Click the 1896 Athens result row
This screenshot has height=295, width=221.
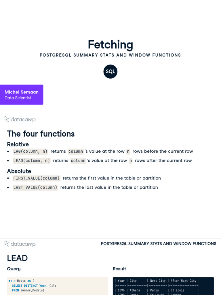[x=157, y=290]
